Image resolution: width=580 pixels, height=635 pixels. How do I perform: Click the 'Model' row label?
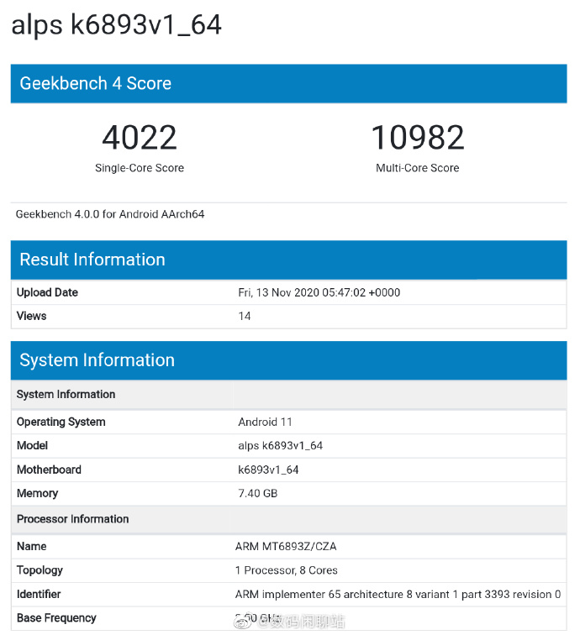(x=32, y=445)
